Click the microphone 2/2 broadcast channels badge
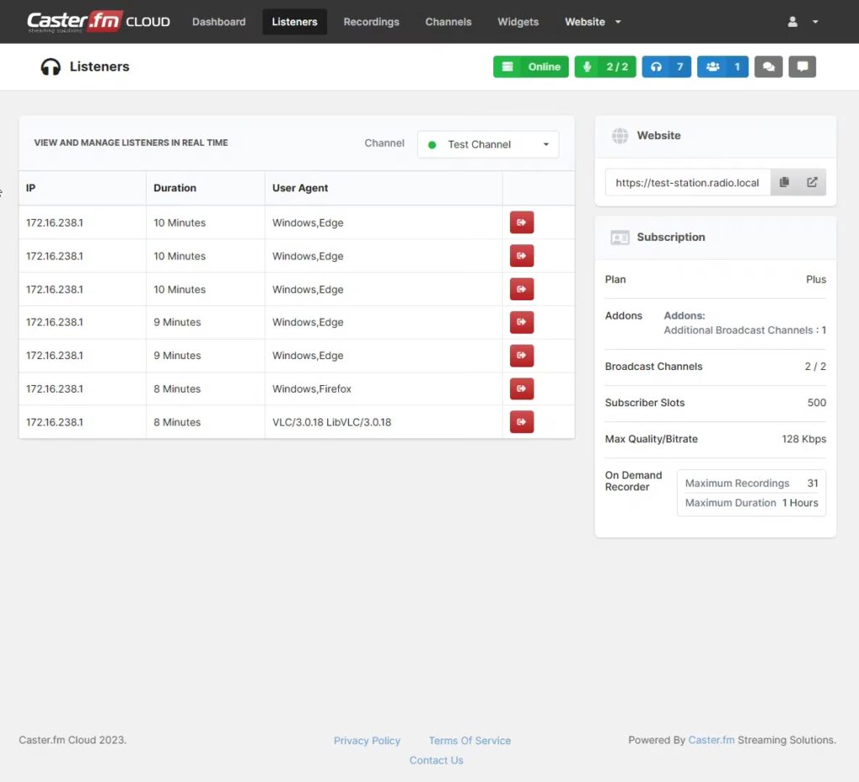The image size is (859, 782). 605,67
